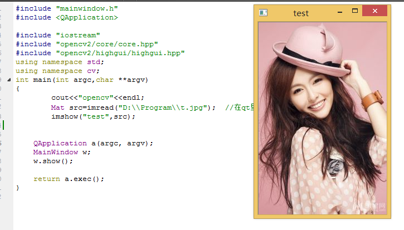Click the opencv2/highgui/highgui.hpp include path
404x230 pixels.
[x=120, y=53]
